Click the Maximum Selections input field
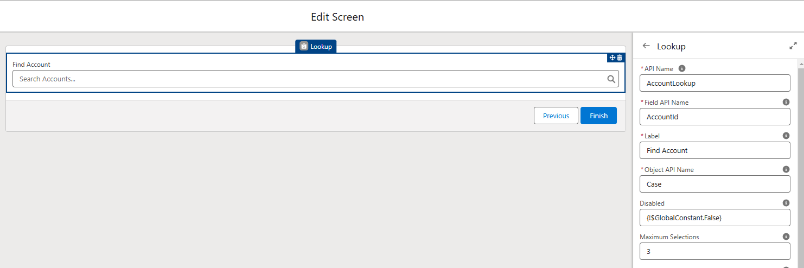The height and width of the screenshot is (268, 804). 714,251
